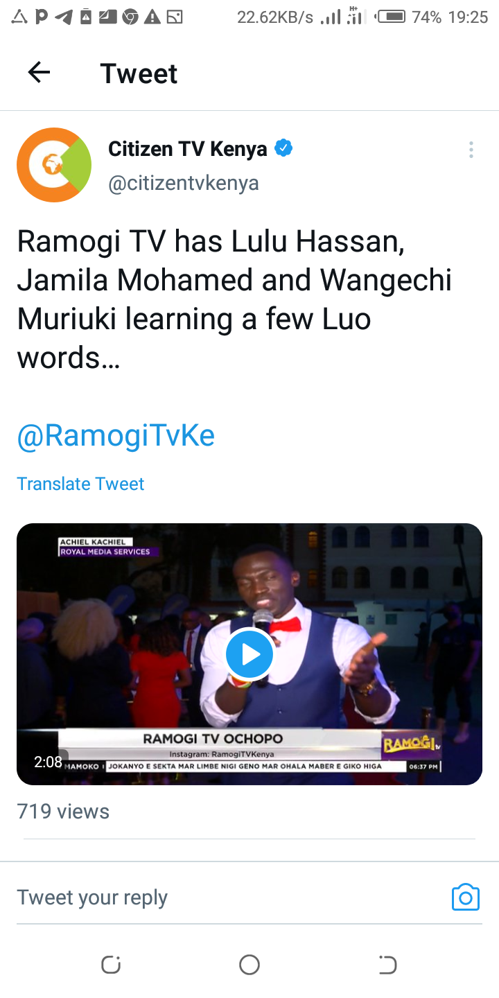Tap the Citizen TV Kenya profile avatar

pos(54,165)
